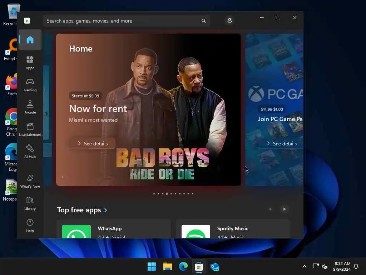
Task: Open AI Hub in the sidebar
Action: (30, 151)
